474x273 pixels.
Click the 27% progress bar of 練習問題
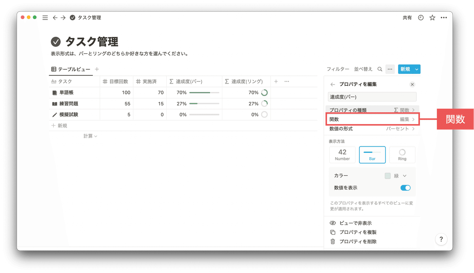(x=204, y=104)
